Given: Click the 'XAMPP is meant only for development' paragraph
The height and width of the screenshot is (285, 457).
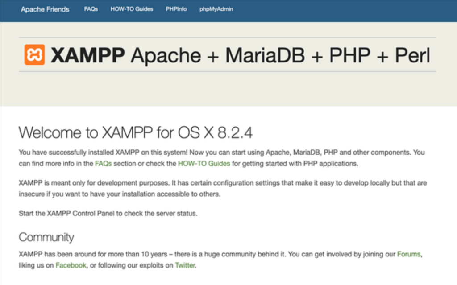Looking at the screenshot, I should coord(134,184).
